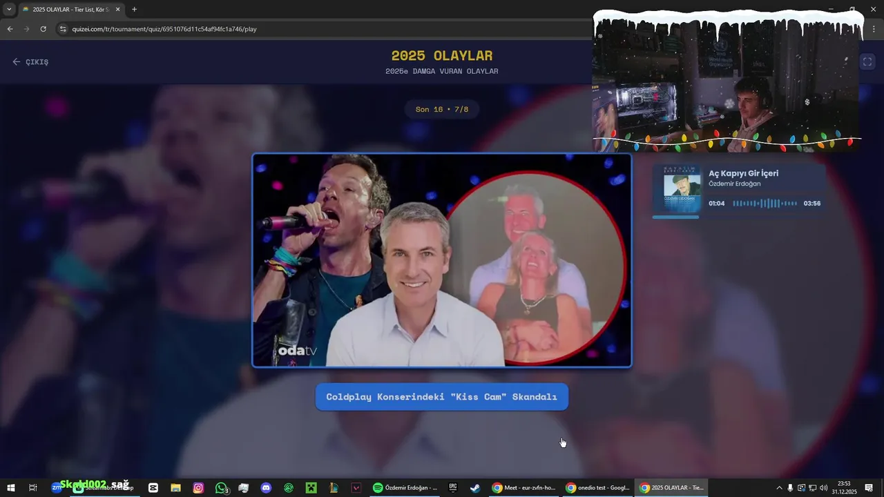This screenshot has width=884, height=497.
Task: Launch Minecraft from the taskbar
Action: [x=311, y=488]
